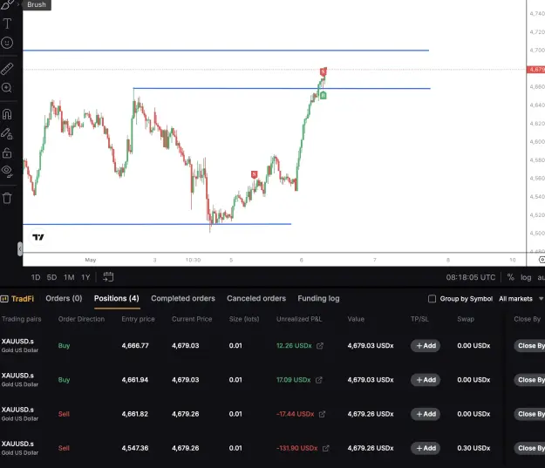Open the Positions (4) tab
The image size is (545, 468).
tap(117, 298)
